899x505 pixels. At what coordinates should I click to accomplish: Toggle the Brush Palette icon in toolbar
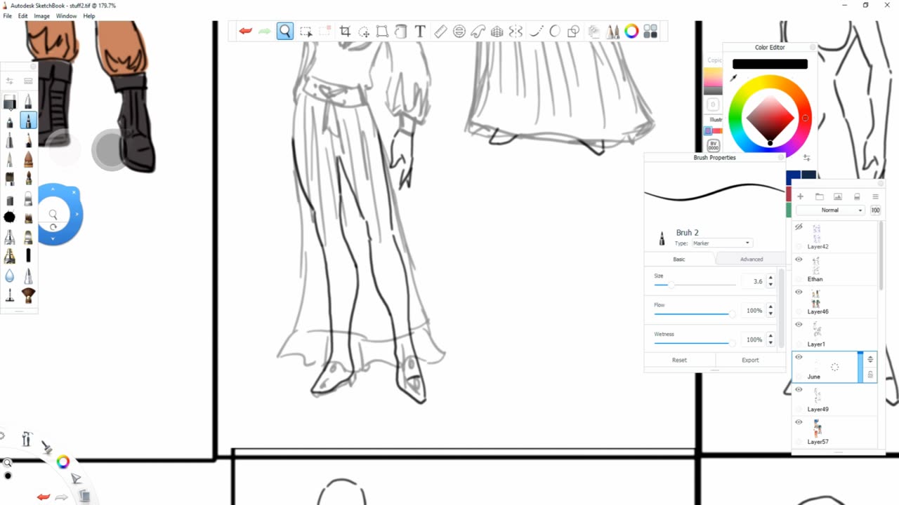click(612, 31)
